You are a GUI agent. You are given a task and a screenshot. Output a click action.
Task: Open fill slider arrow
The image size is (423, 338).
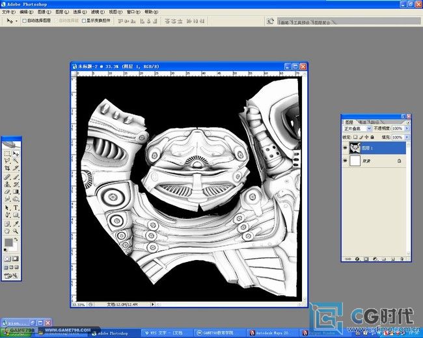pos(407,137)
